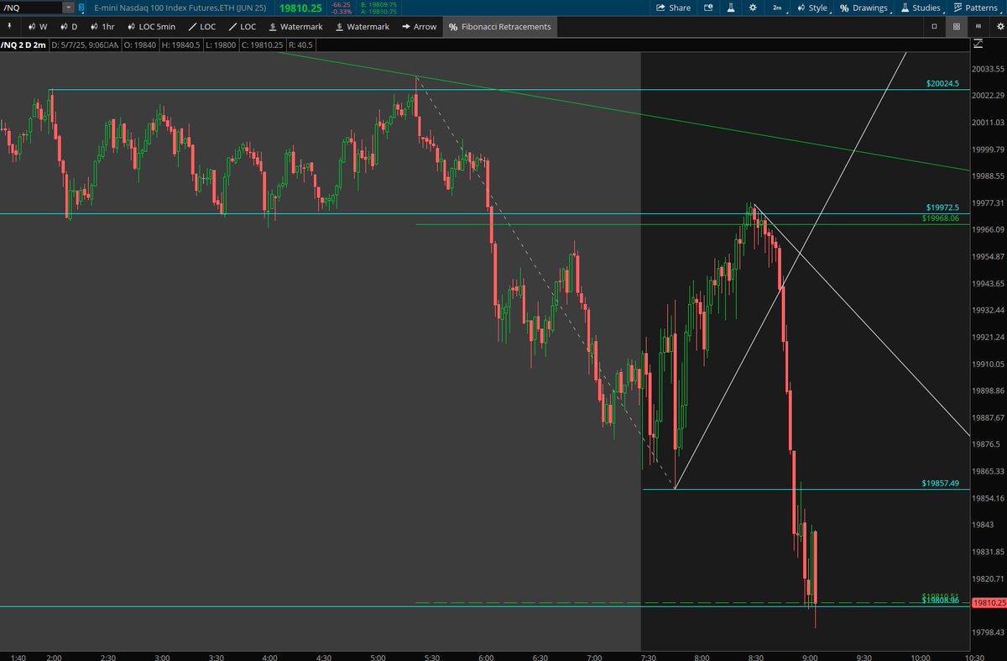Click the chart snapshot icon next to Share
Viewport: 1007px width, 661px height.
point(708,8)
